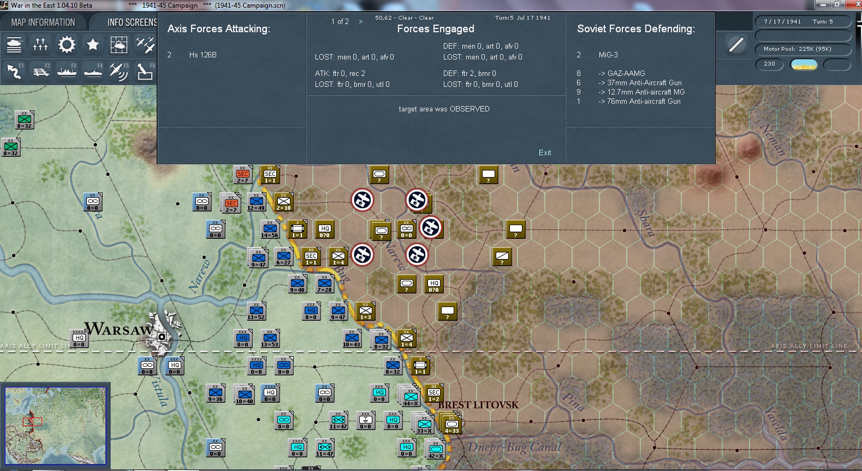
Task: Click the Motor Pool 225K (95K) readout
Action: [803, 49]
